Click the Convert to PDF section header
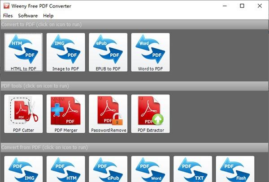The width and height of the screenshot is (269, 182). [x=134, y=25]
